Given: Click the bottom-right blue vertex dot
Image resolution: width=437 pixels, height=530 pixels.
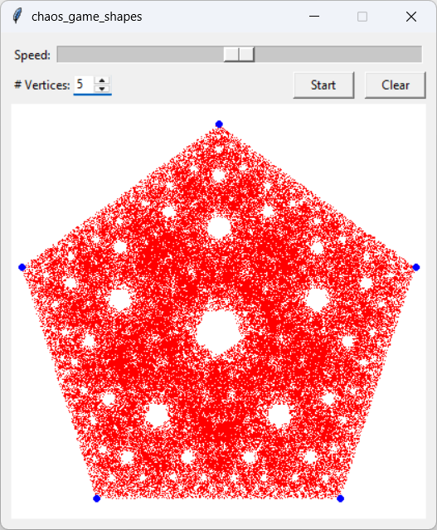Looking at the screenshot, I should [340, 498].
